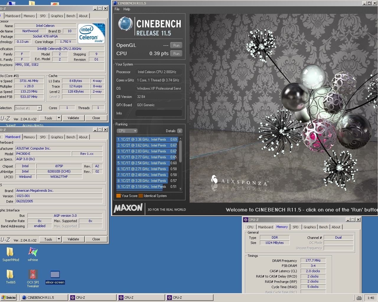Click Close button in Mainboard CPU-Z window
This screenshot has width=378, height=302.
96,239
